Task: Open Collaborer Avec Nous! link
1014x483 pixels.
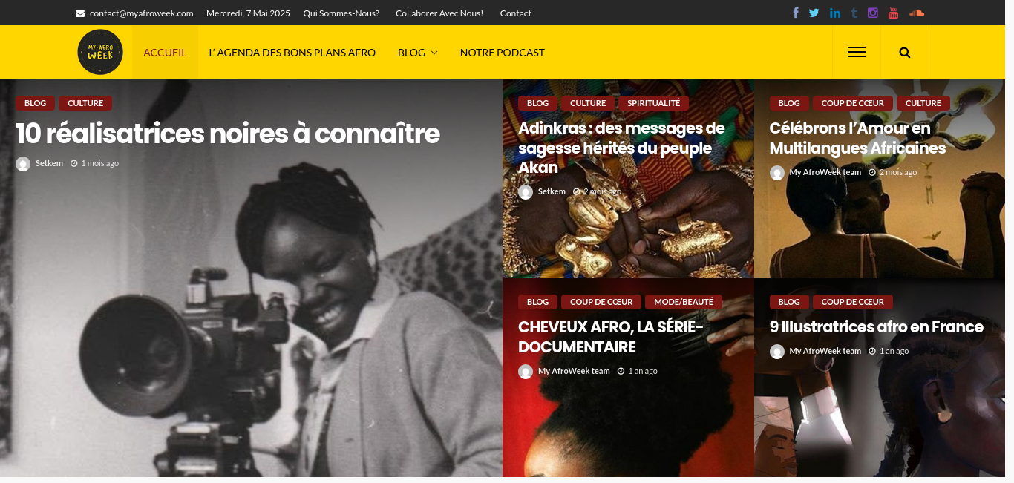Action: coord(439,13)
